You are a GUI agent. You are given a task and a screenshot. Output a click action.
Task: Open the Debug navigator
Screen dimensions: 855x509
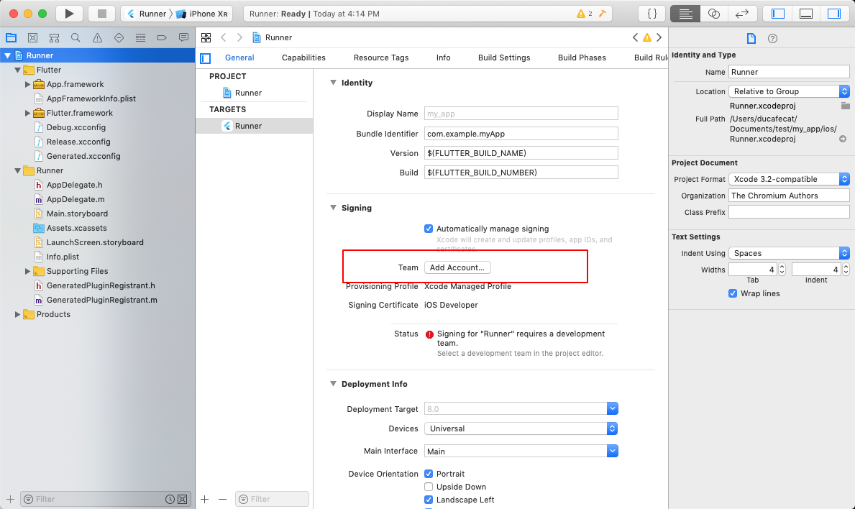pos(140,37)
